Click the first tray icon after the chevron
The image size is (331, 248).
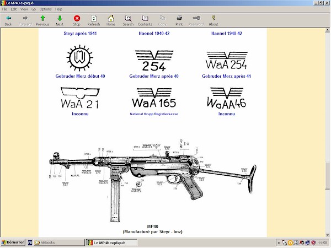pos(285,243)
